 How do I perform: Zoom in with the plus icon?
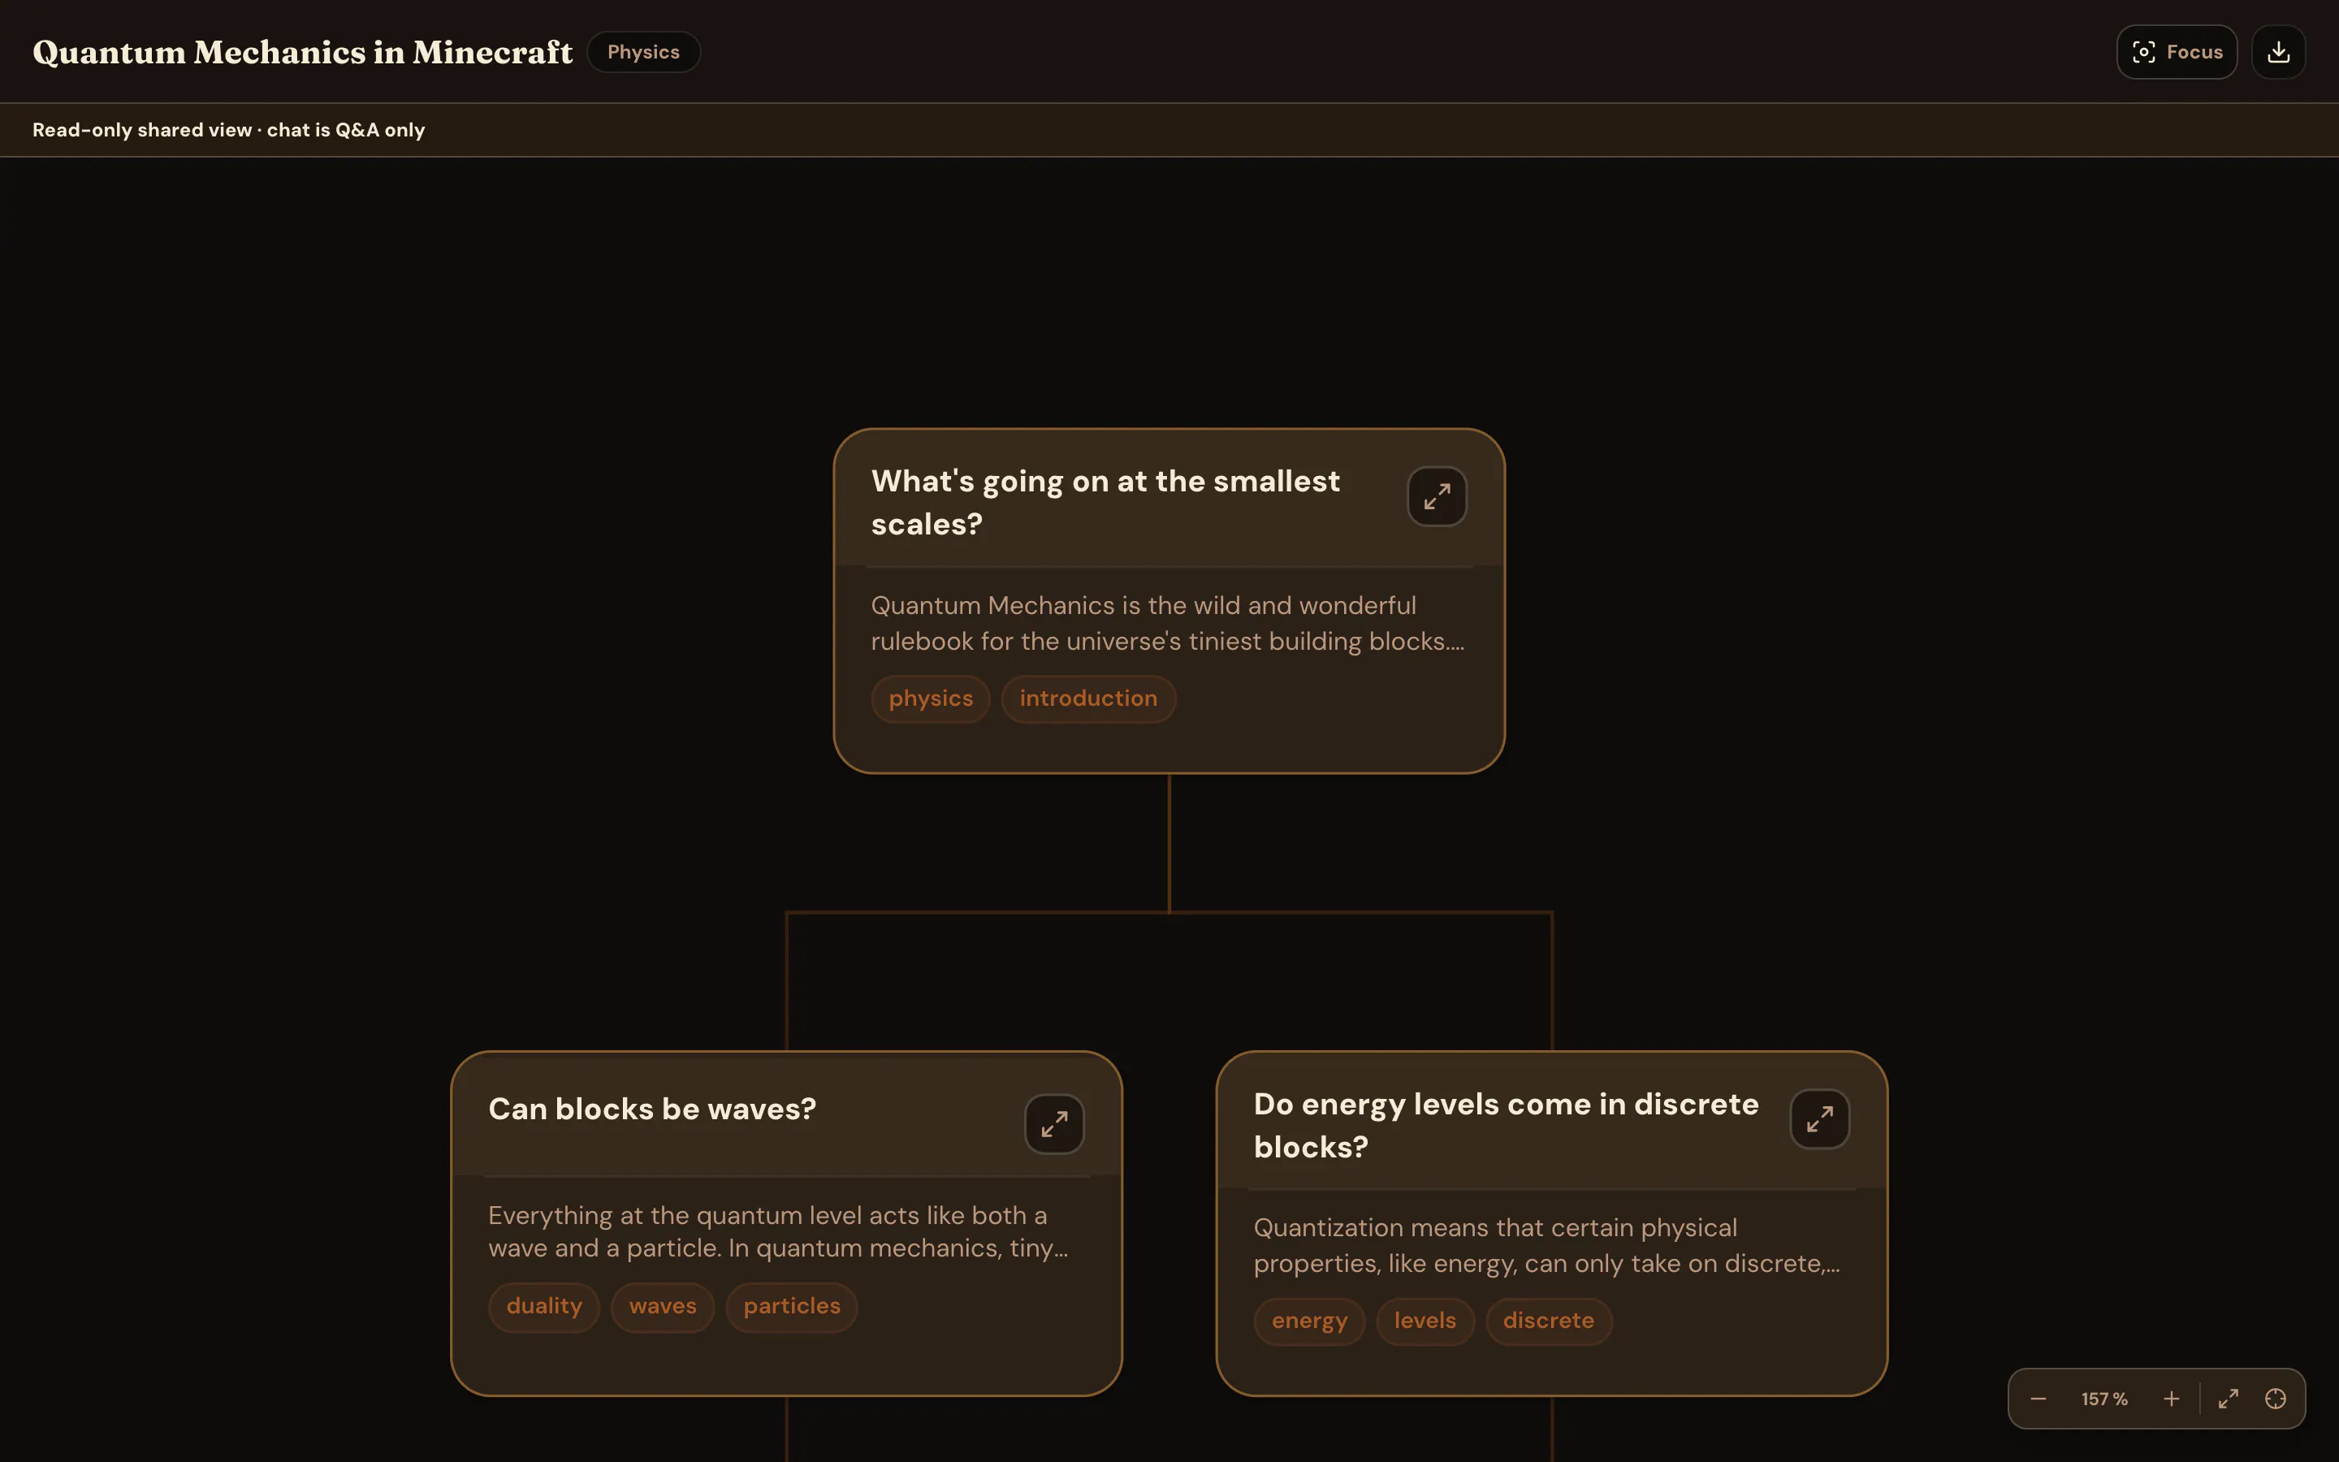click(2171, 1399)
